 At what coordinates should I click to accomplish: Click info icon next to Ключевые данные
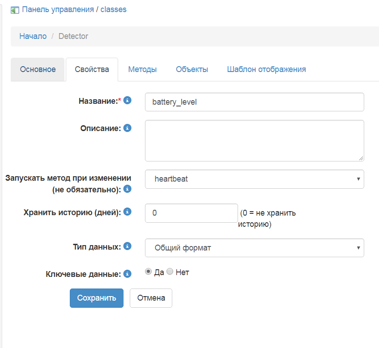tap(127, 273)
